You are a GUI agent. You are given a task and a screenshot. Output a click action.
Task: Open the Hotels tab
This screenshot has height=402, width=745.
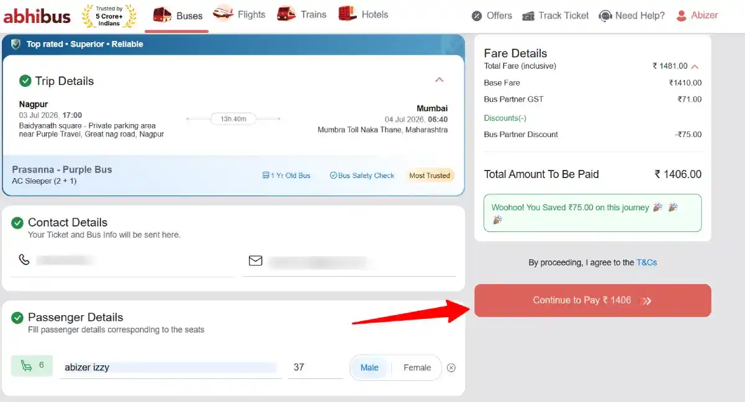364,14
